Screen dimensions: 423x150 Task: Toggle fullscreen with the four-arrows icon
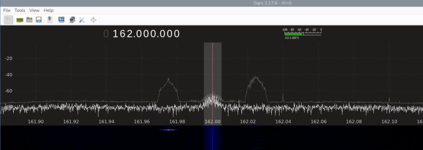(93, 20)
